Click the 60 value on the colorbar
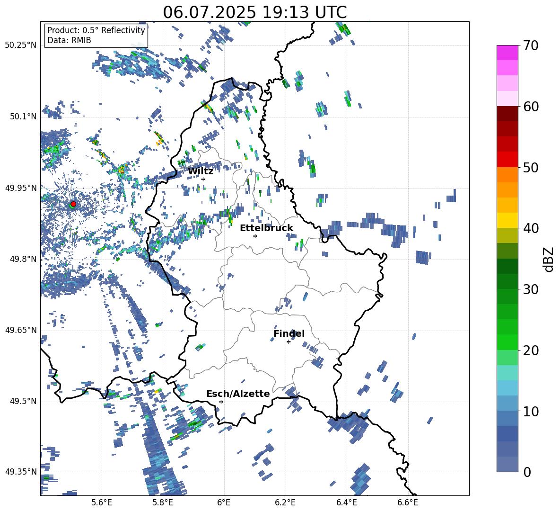The width and height of the screenshot is (560, 512). coord(531,107)
